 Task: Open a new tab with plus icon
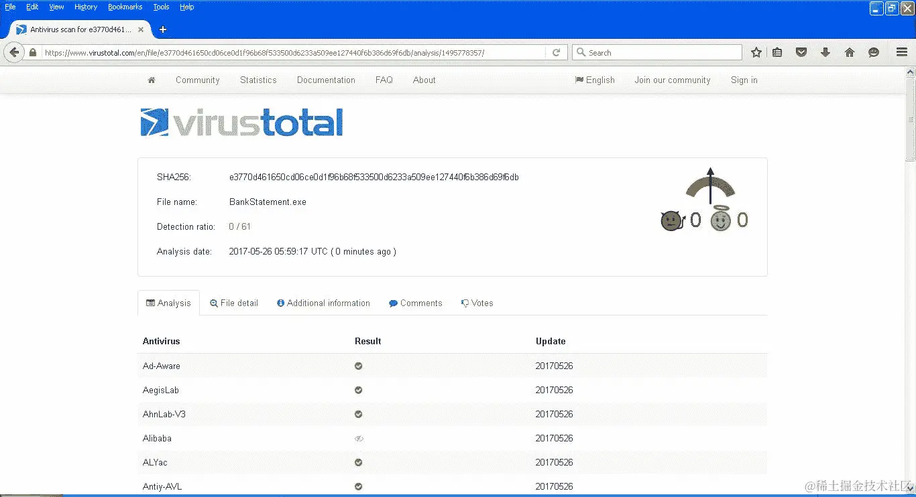pos(162,29)
